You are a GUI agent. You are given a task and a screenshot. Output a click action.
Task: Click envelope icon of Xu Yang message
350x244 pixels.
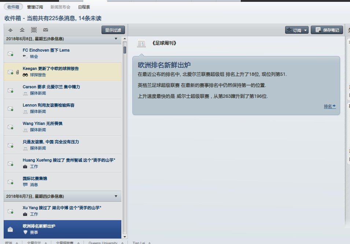[10, 211]
